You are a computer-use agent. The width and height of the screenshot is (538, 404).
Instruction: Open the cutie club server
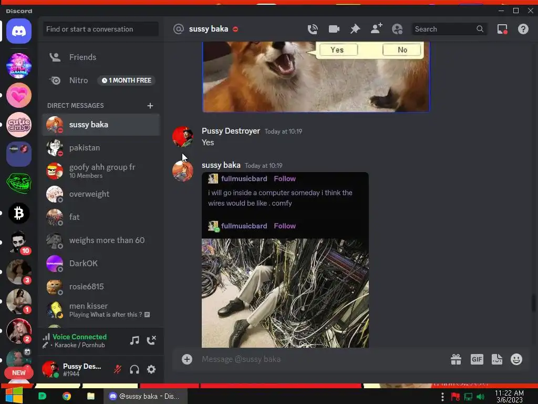19,125
